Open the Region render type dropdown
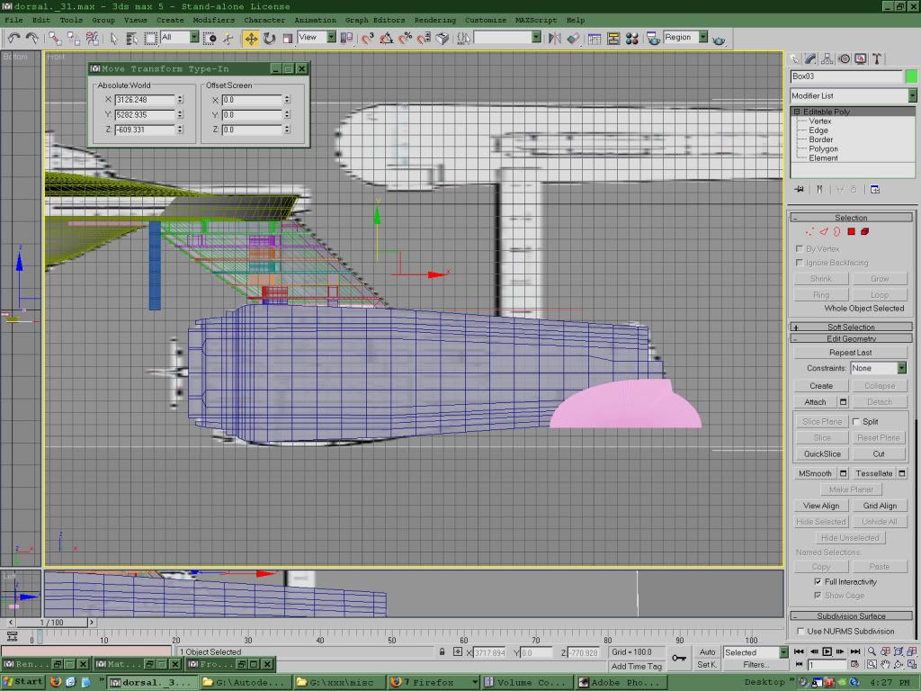 point(685,37)
